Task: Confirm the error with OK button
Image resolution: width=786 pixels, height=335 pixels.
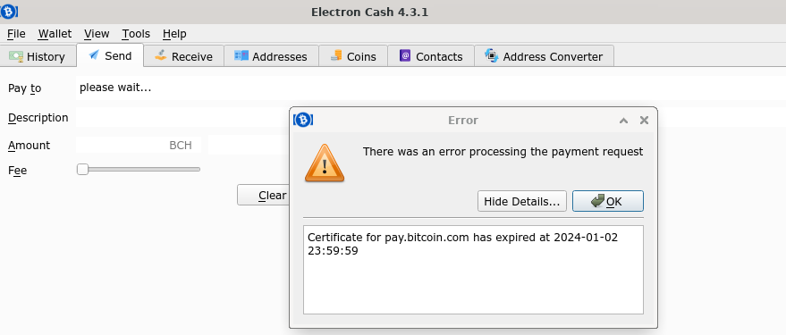Action: (x=607, y=201)
